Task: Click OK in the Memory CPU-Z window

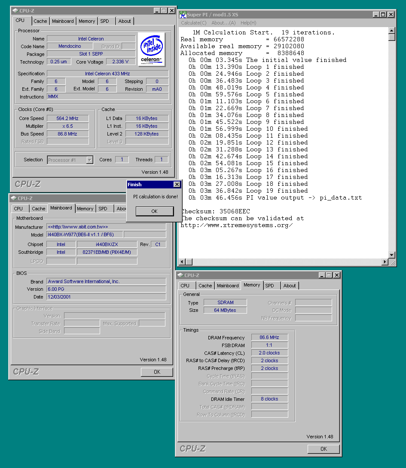Action: 324,449
